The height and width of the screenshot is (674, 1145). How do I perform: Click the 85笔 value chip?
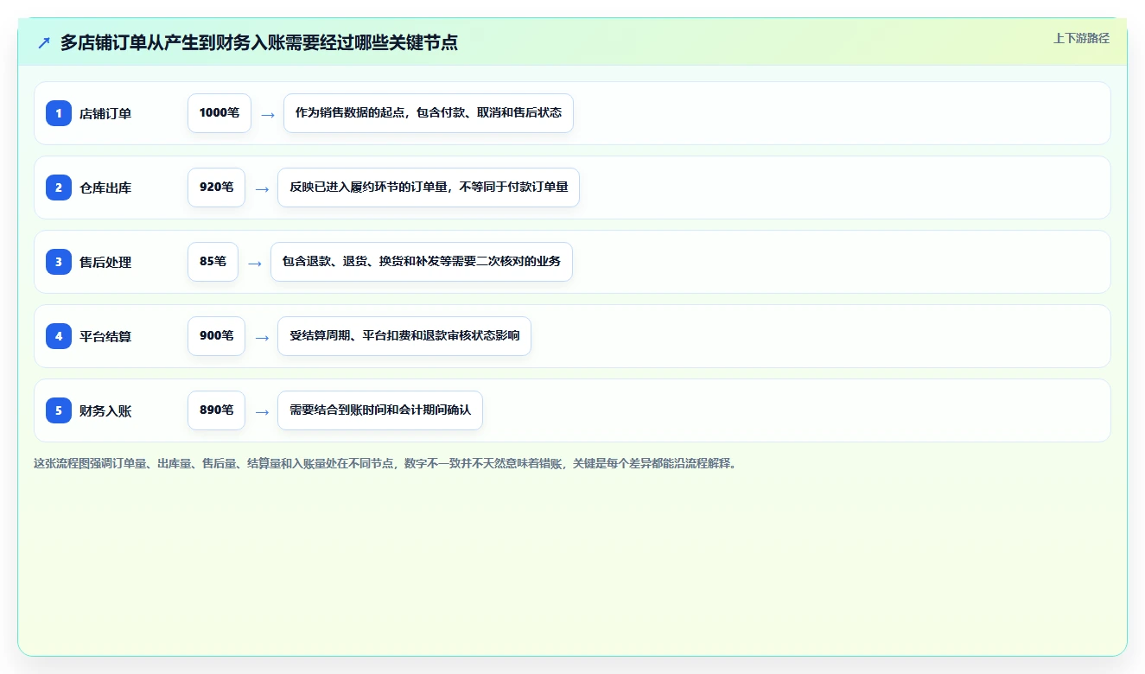(213, 262)
